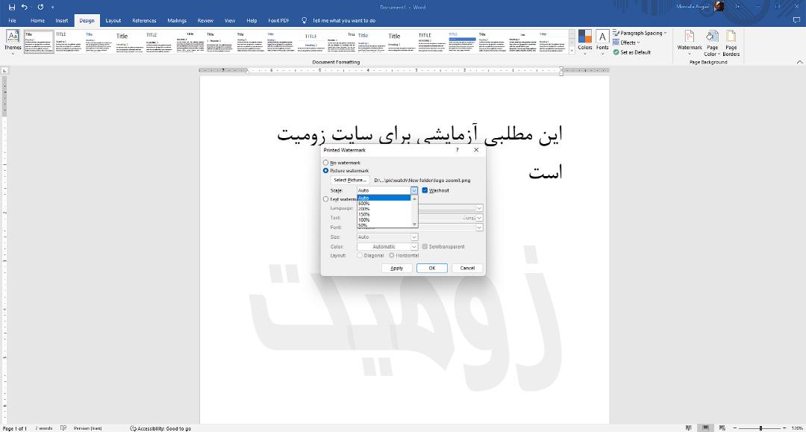
Task: Open the theme Fonts picker
Action: click(x=602, y=42)
